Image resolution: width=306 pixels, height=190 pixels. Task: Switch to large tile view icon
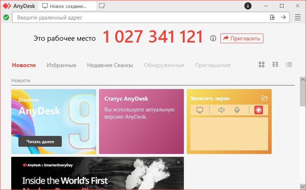(x=262, y=65)
